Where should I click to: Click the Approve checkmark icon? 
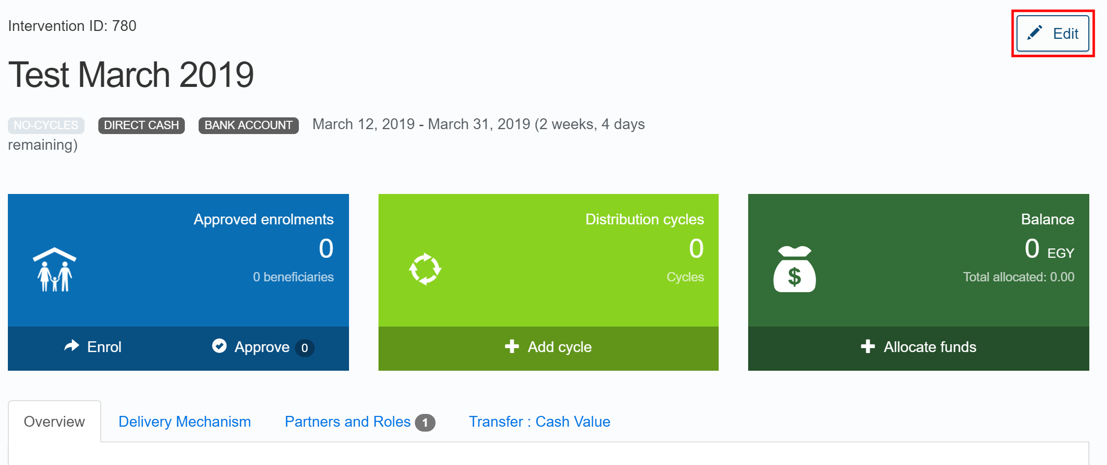point(219,346)
